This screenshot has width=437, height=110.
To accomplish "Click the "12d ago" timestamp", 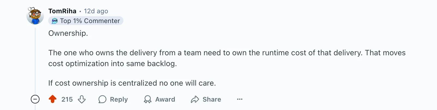I will [x=96, y=11].
